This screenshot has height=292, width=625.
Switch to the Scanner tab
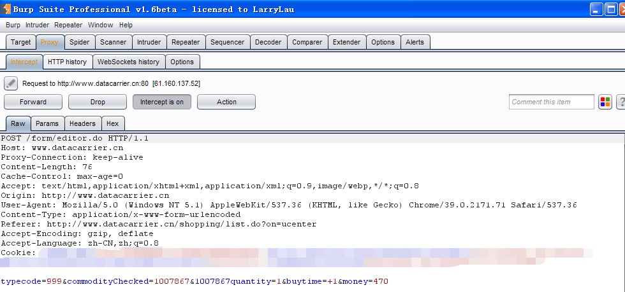(x=114, y=42)
